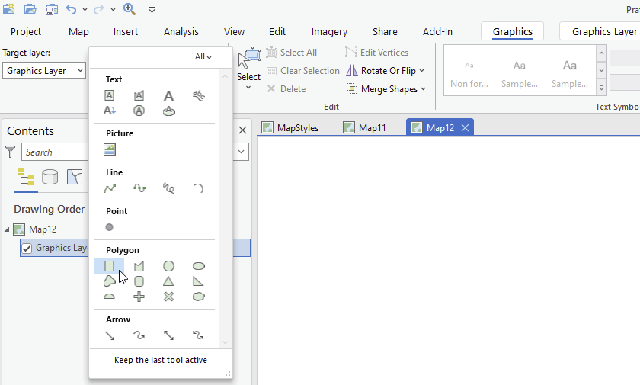
Task: Pick the straight Line tool
Action: pos(109,188)
